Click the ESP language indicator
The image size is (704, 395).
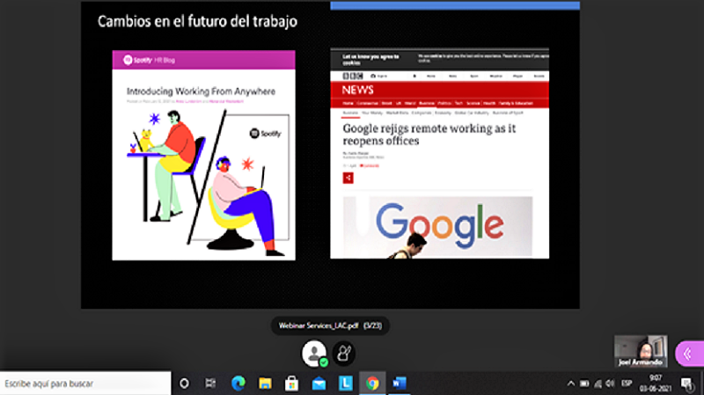pyautogui.click(x=627, y=384)
